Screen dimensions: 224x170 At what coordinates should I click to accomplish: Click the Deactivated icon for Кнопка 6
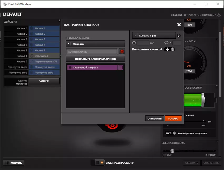pyautogui.click(x=31, y=56)
